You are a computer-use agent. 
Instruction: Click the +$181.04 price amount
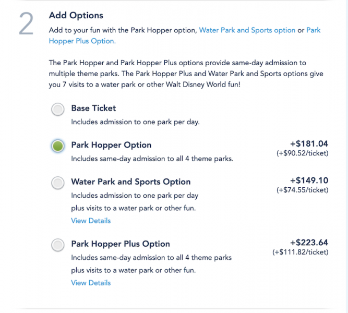click(x=309, y=144)
